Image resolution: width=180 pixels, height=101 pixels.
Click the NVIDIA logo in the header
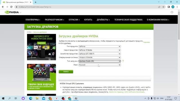(x=12, y=12)
